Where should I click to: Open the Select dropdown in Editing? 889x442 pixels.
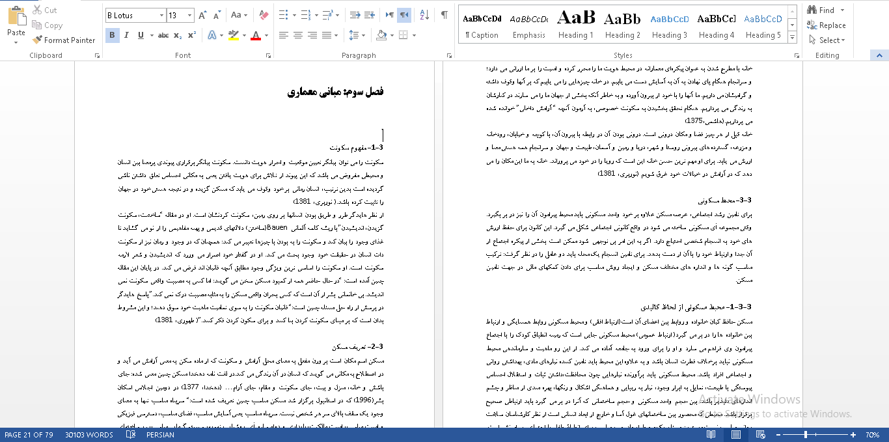(827, 40)
